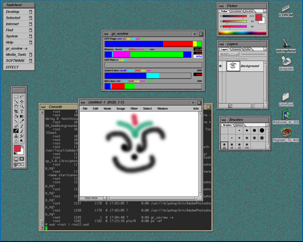Open the Layers palette flyout arrow
303x242 pixels.
(x=265, y=50)
